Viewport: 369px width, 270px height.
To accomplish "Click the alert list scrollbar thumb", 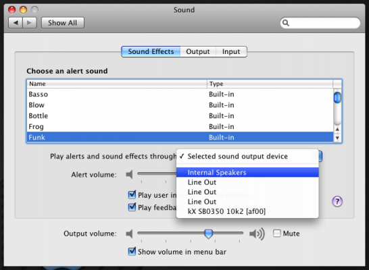I will [337, 97].
